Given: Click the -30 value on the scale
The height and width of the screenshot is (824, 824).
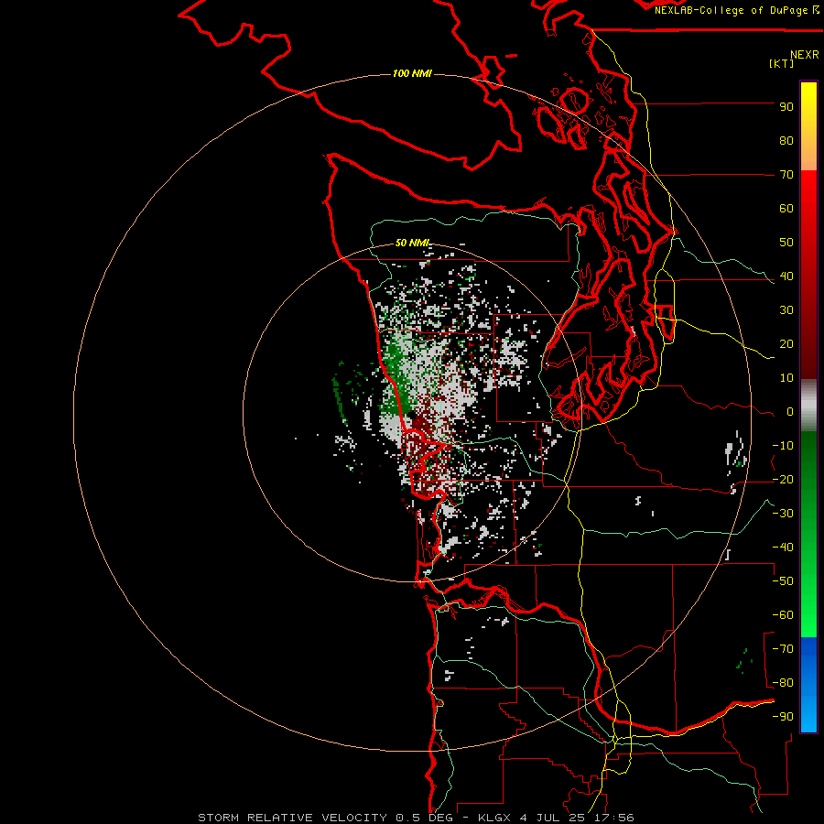Looking at the screenshot, I should pyautogui.click(x=783, y=514).
